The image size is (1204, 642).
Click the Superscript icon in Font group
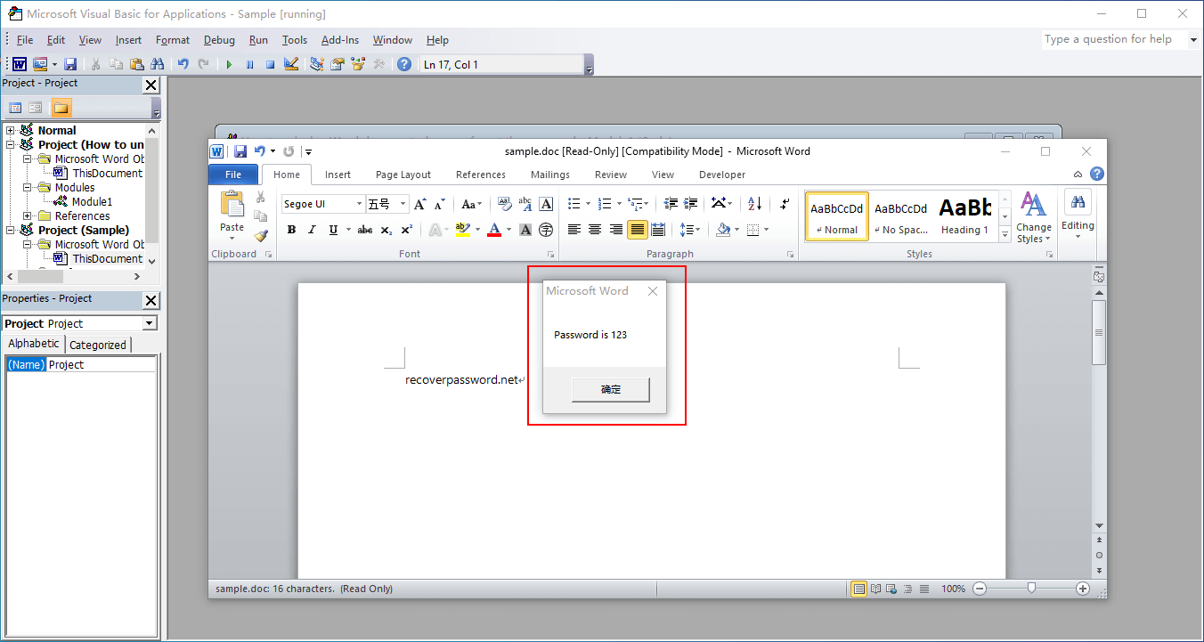tap(406, 230)
